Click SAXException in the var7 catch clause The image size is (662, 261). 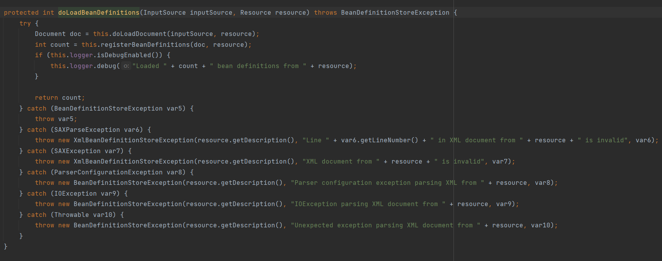click(78, 151)
